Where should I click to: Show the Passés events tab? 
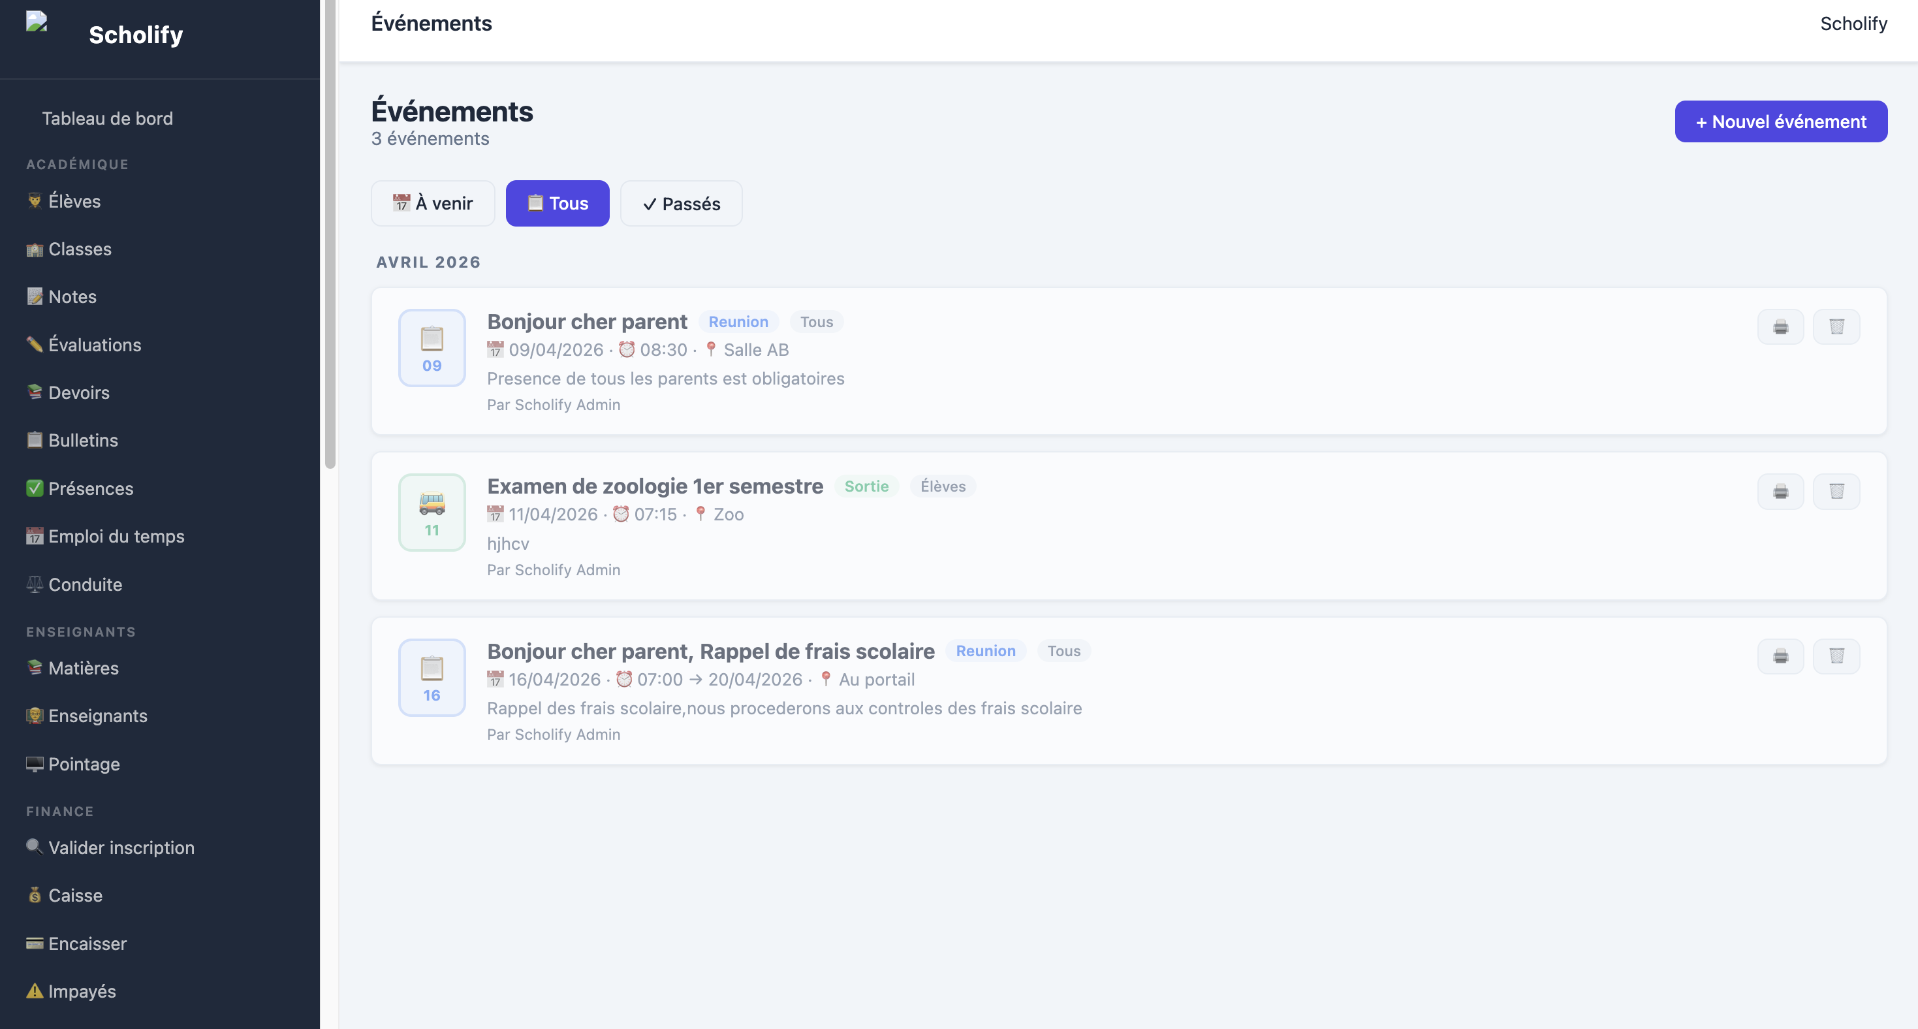click(682, 203)
